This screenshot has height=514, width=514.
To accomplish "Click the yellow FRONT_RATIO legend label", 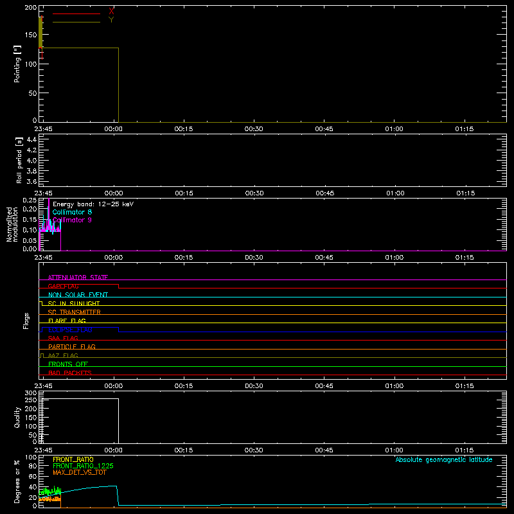I will pos(73,459).
